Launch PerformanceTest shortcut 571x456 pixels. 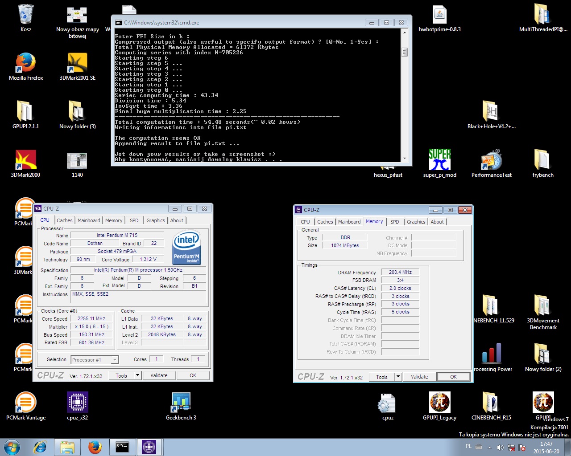(x=491, y=163)
